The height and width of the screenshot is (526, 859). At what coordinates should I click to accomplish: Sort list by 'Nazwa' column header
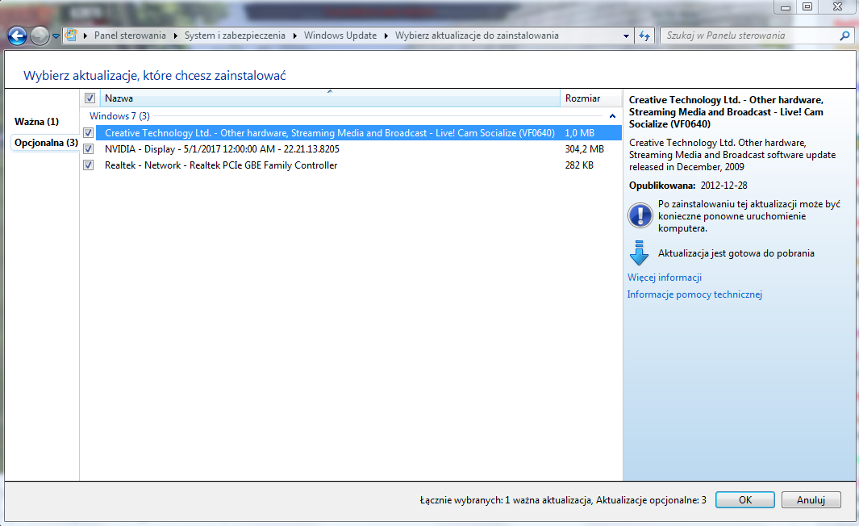click(330, 98)
